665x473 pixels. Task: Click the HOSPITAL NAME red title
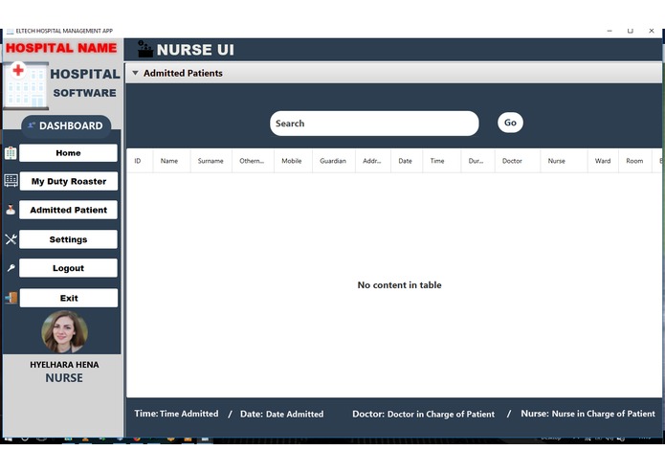click(x=61, y=48)
